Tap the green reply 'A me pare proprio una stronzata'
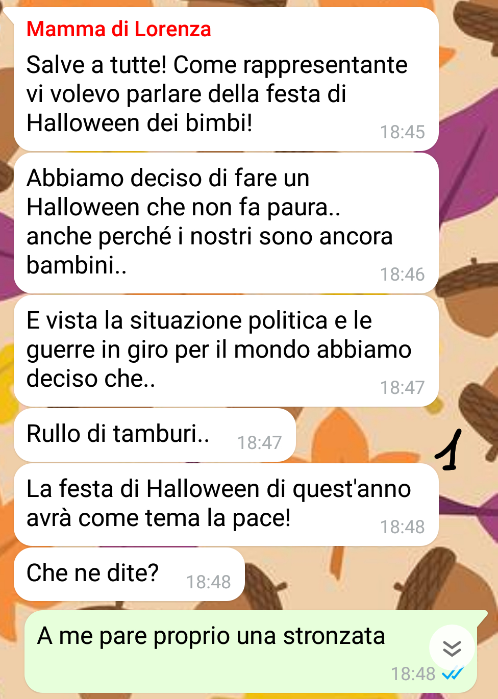Screen dimensions: 498x699 tap(251, 651)
